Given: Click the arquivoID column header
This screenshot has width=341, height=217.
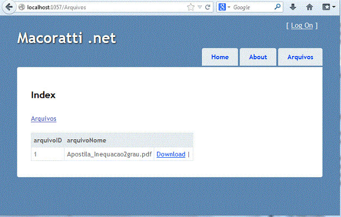Looking at the screenshot, I should (x=48, y=140).
